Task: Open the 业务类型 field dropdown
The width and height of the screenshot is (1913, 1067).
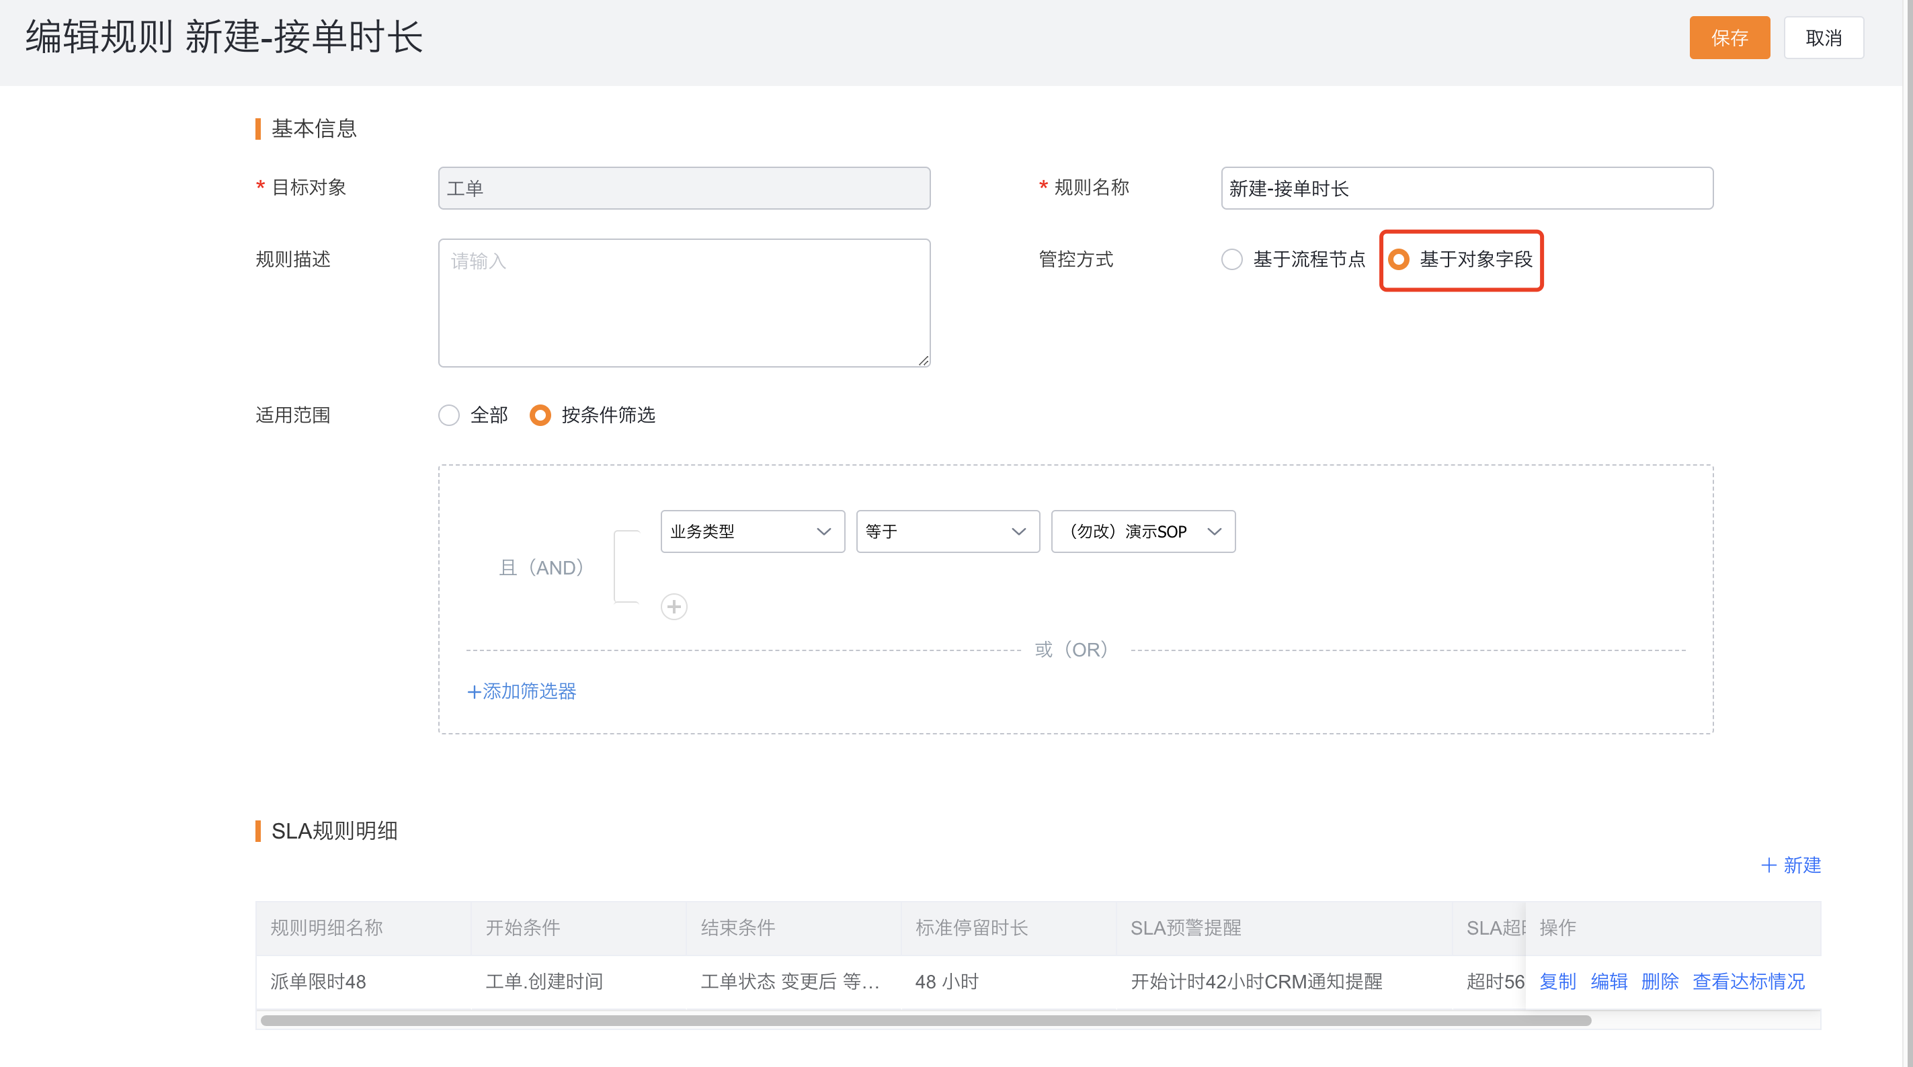Action: pos(752,531)
